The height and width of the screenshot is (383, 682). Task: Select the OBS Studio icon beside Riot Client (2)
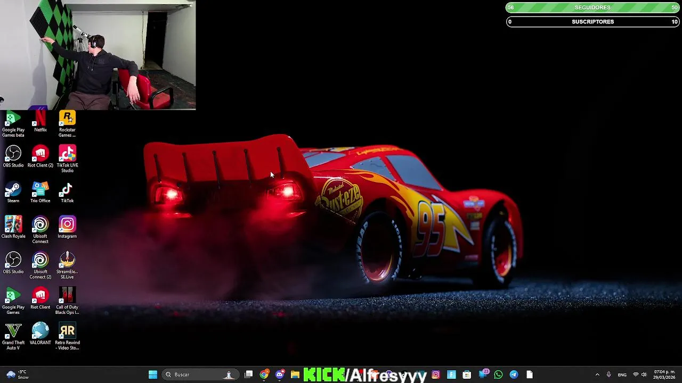click(x=13, y=157)
